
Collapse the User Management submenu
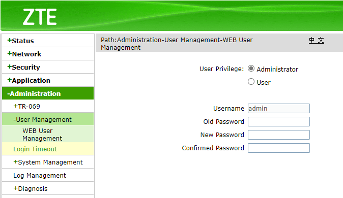[x=48, y=119]
